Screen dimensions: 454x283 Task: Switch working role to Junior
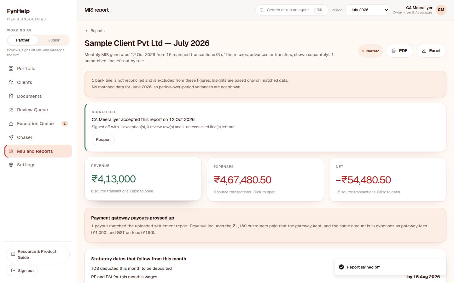[54, 40]
